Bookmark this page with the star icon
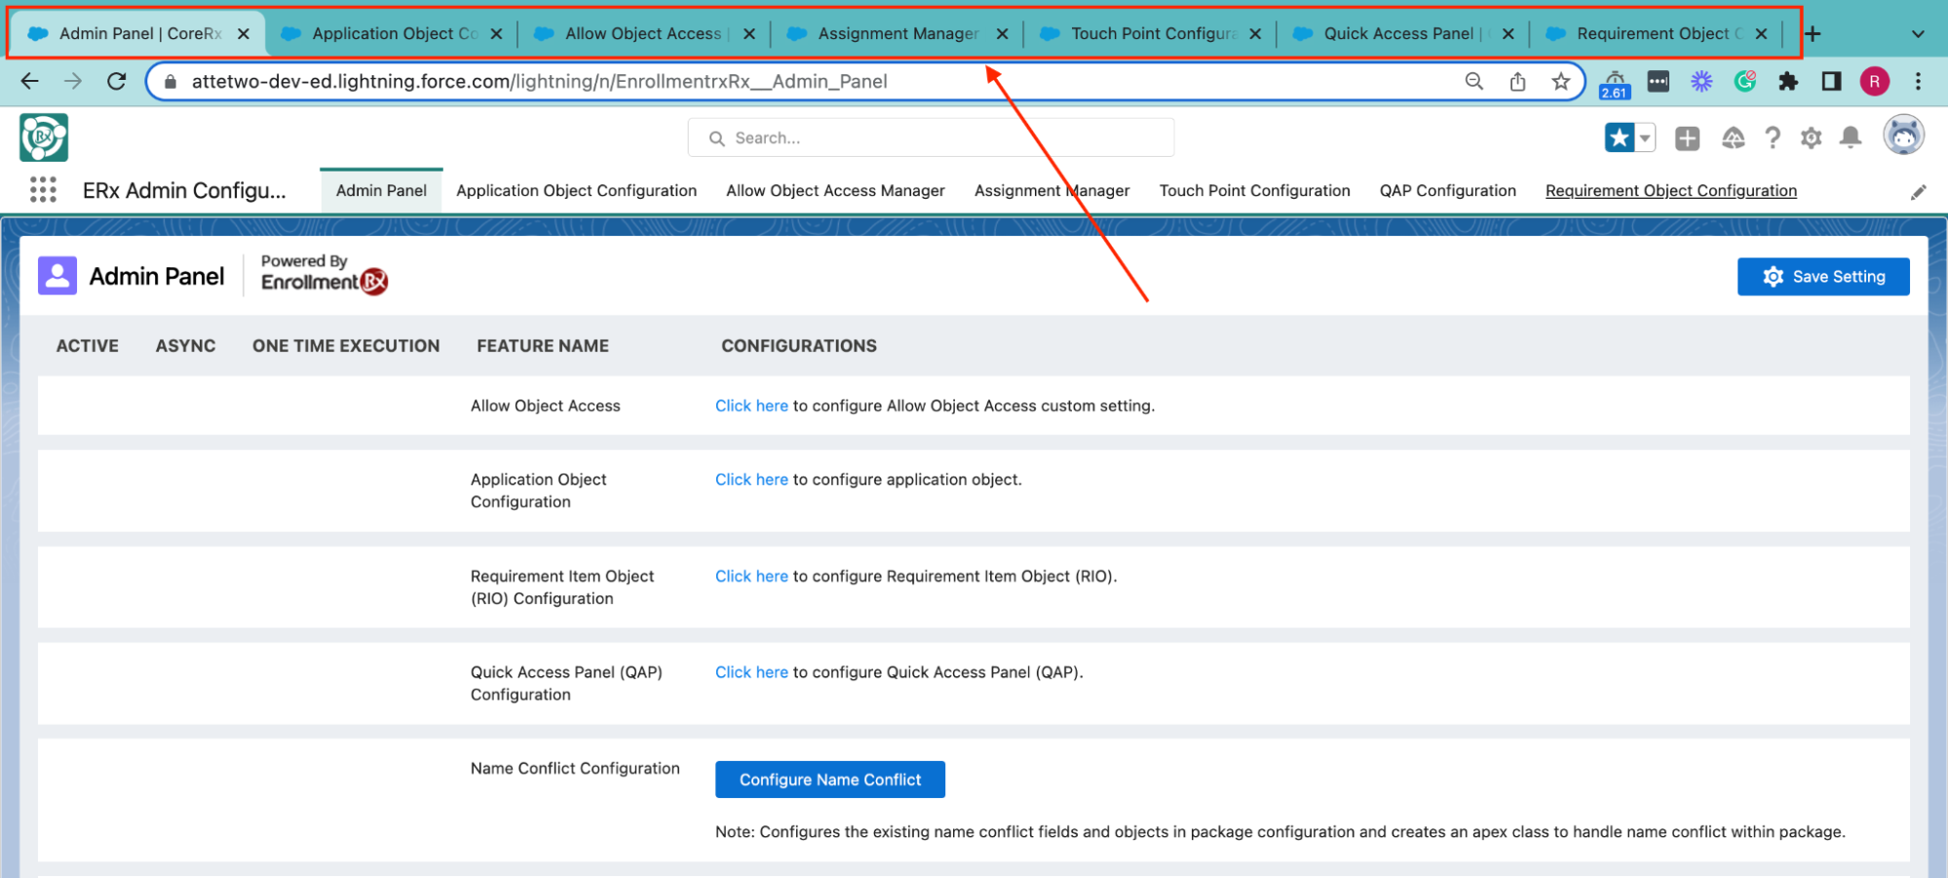Image resolution: width=1948 pixels, height=878 pixels. [1561, 82]
